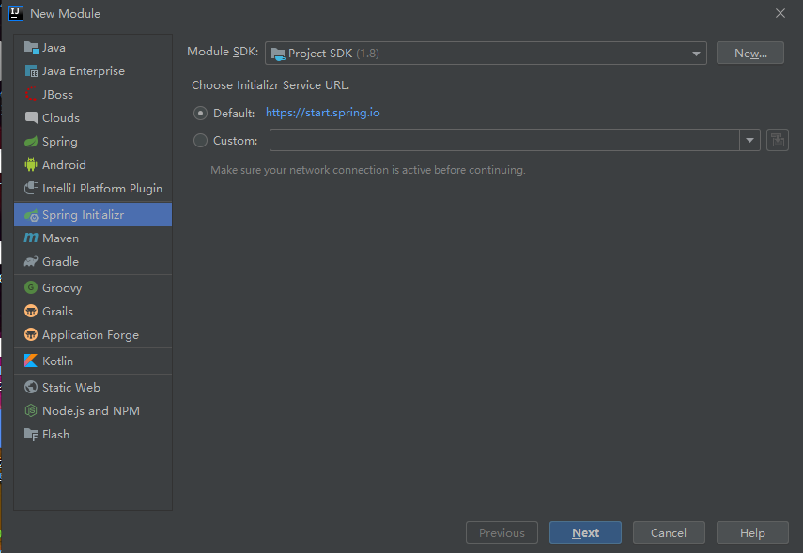
Task: Click the Java Enterprise icon
Action: click(31, 71)
